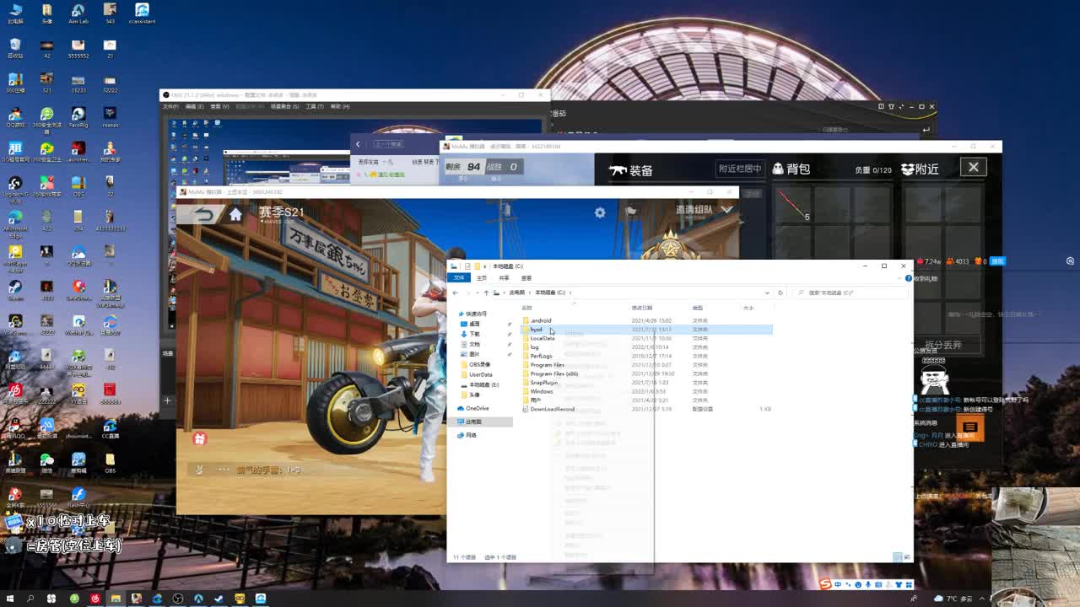Select 此电脑 in navigation pane

[473, 422]
